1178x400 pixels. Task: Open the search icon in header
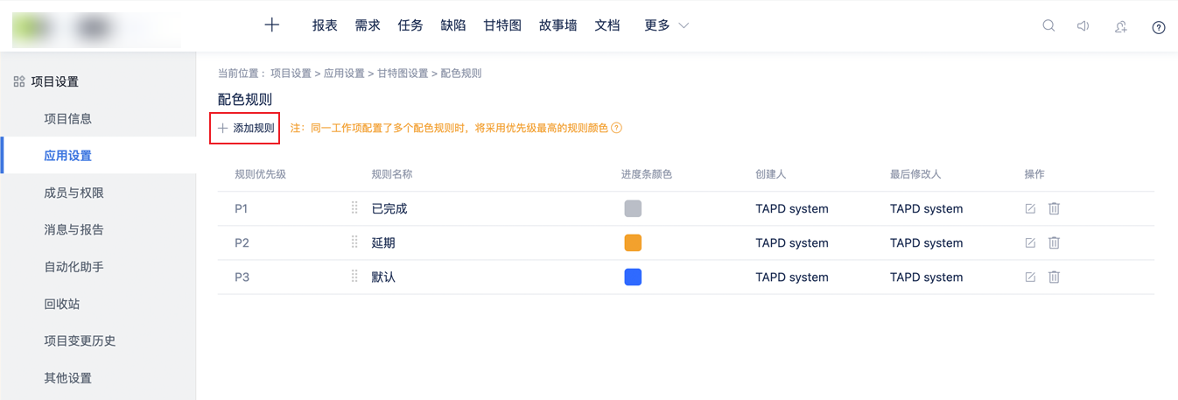pyautogui.click(x=1048, y=26)
